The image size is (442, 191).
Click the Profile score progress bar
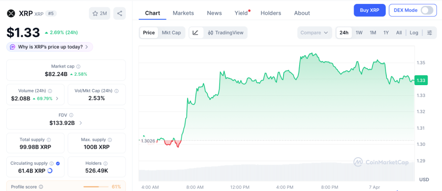click(x=95, y=187)
